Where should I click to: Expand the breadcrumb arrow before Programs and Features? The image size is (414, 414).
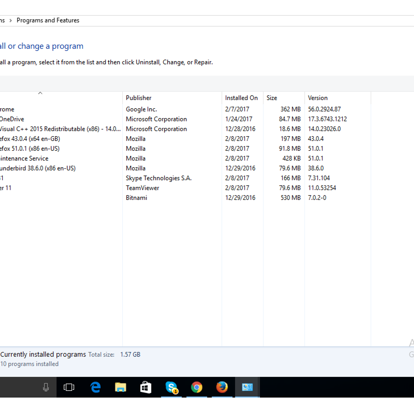point(11,20)
